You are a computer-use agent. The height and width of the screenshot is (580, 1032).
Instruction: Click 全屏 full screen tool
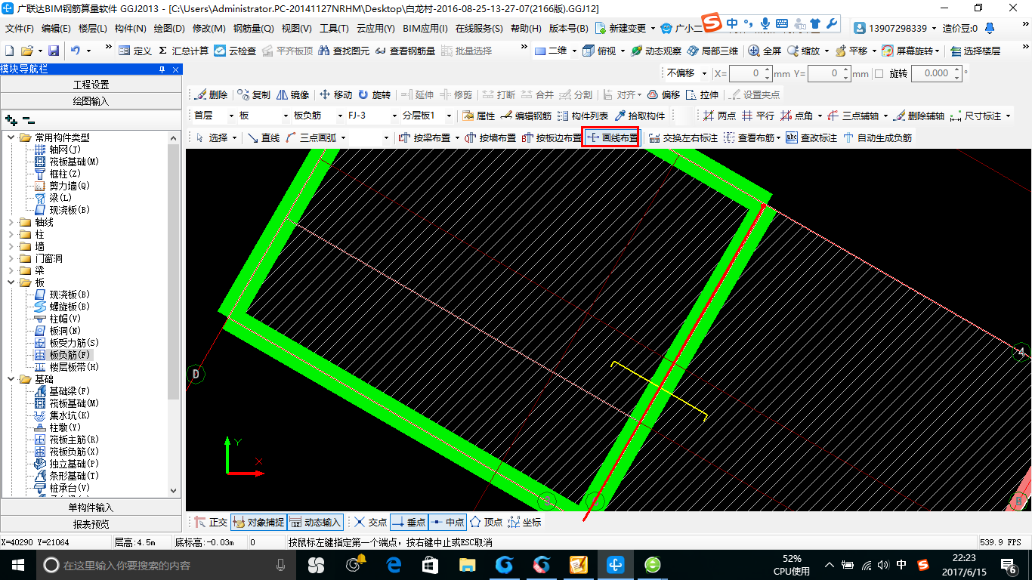click(x=765, y=51)
